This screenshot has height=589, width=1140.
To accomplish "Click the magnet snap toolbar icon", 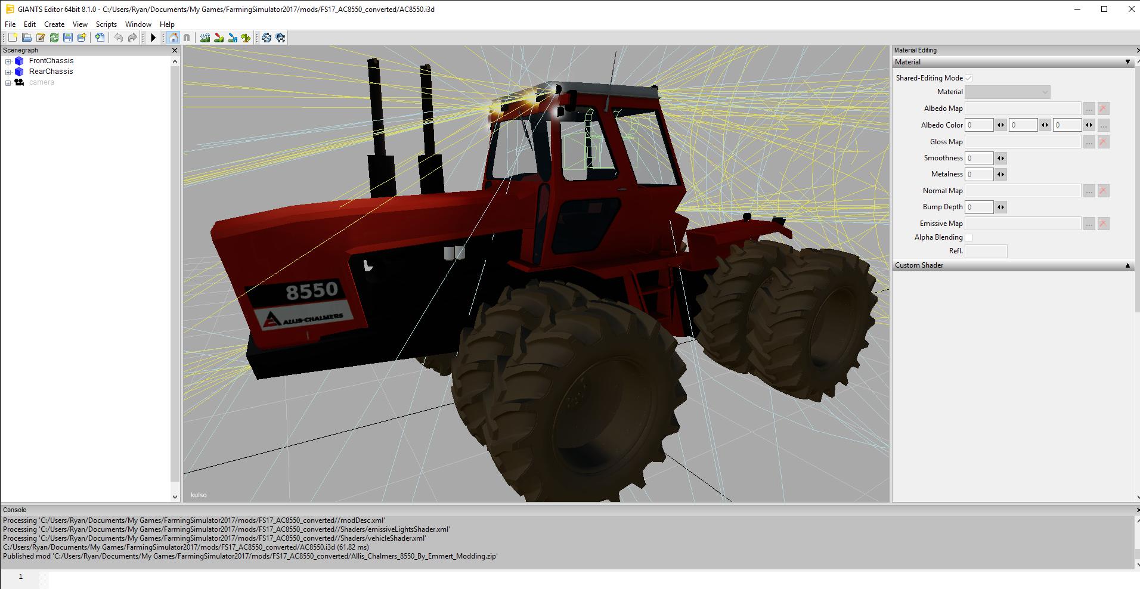I will pyautogui.click(x=187, y=38).
